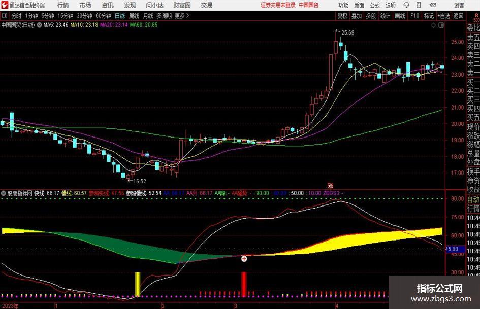
Task: Click the 25.69 high price annotation
Action: point(347,33)
